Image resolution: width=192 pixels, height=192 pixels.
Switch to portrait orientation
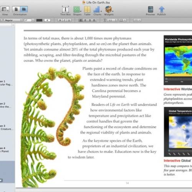(x=16, y=9)
